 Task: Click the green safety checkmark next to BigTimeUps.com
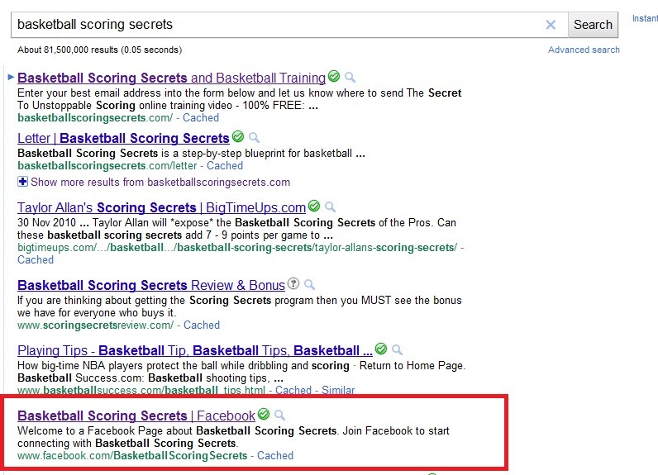(314, 207)
